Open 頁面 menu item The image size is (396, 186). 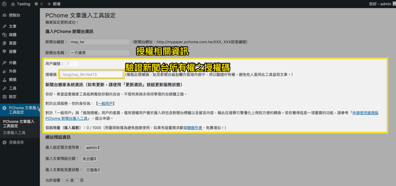[x=20, y=43]
